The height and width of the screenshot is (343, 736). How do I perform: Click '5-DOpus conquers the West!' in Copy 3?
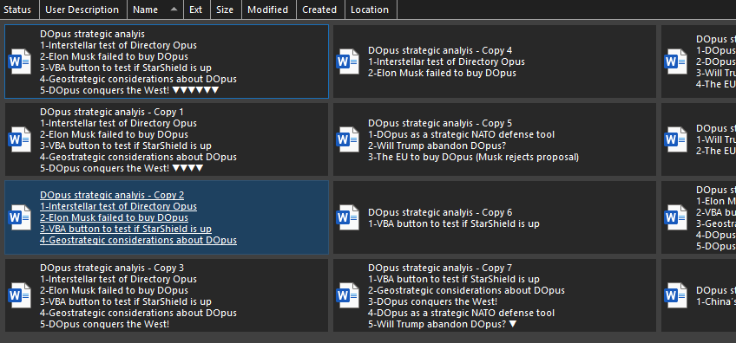click(104, 324)
